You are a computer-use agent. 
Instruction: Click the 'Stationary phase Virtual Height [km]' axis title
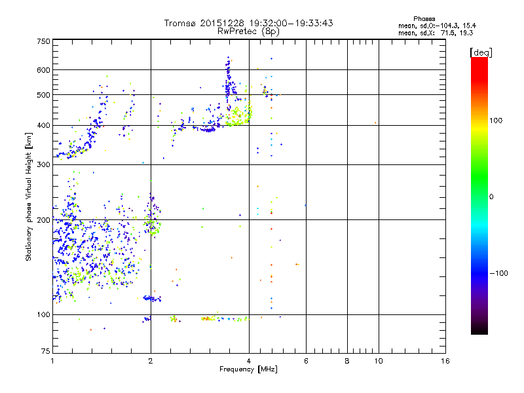click(x=29, y=196)
